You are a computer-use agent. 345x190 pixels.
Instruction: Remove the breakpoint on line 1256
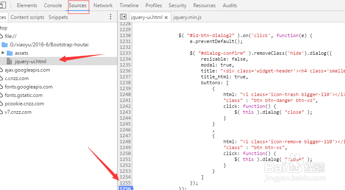(126, 188)
